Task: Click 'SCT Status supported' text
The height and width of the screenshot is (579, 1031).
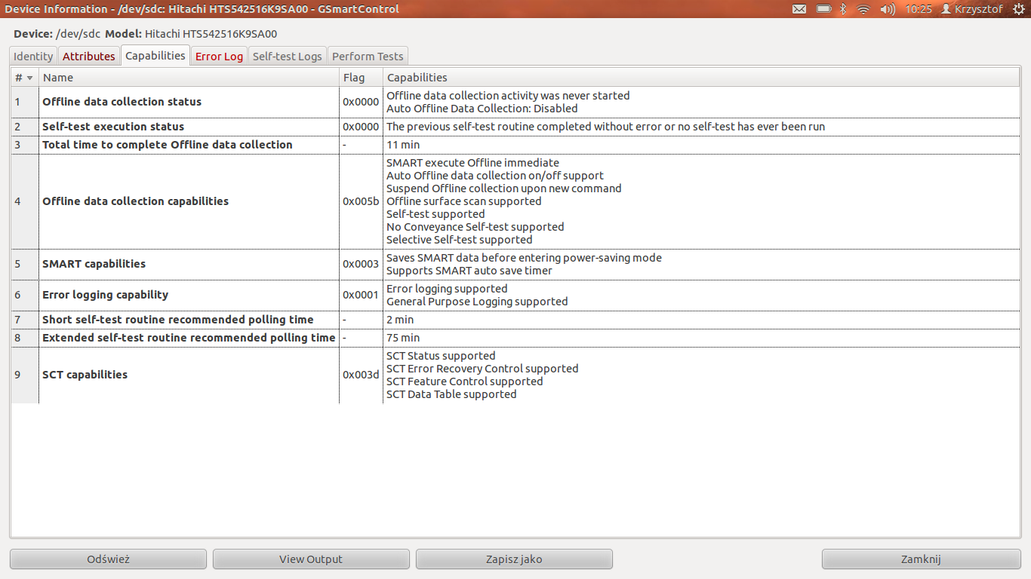Action: pyautogui.click(x=442, y=356)
